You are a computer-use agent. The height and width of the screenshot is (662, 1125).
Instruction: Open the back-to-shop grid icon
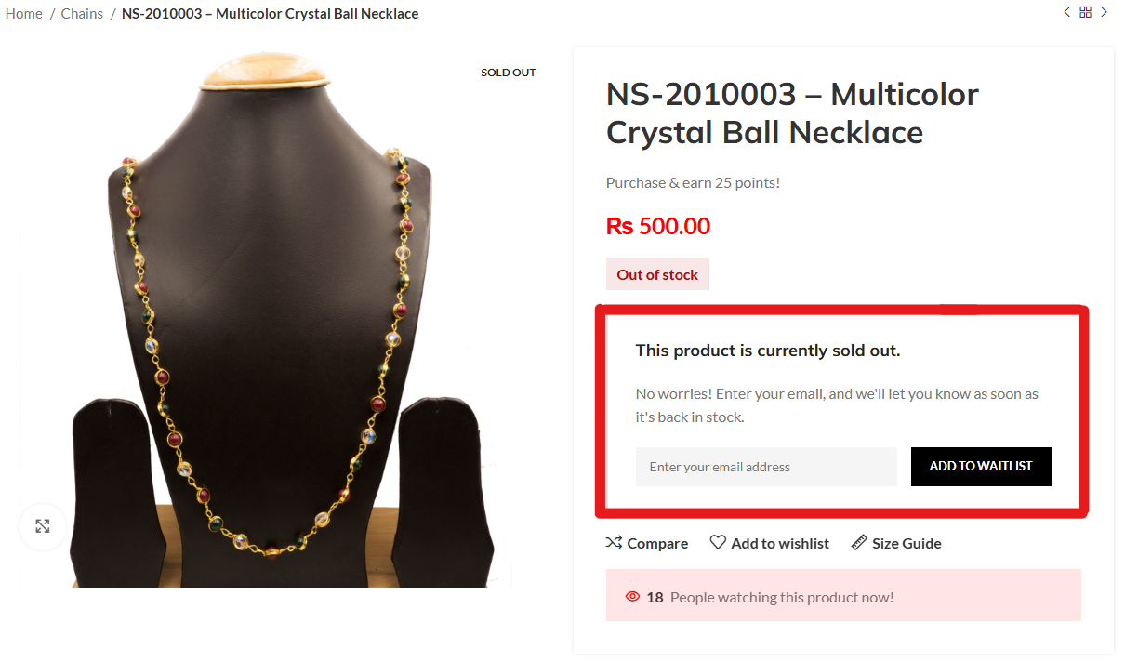[1085, 12]
